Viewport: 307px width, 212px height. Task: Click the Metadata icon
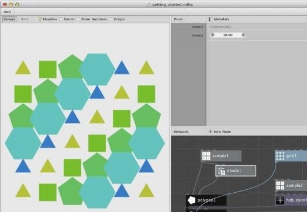pos(209,19)
